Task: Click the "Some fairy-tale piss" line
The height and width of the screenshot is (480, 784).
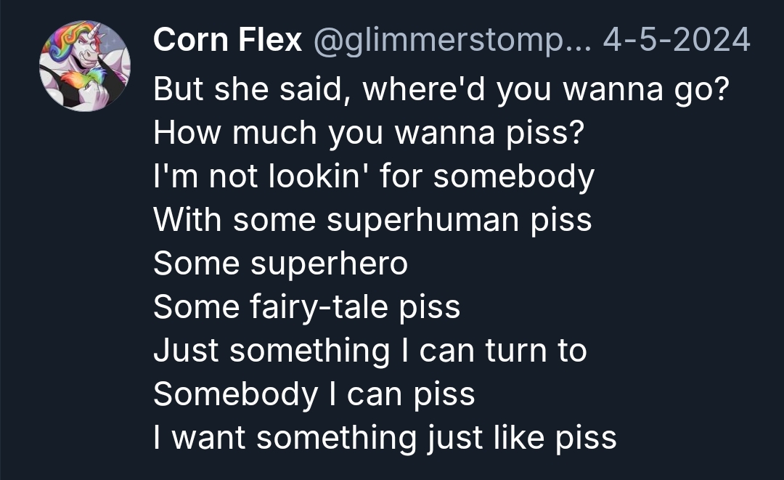Action: [x=307, y=307]
